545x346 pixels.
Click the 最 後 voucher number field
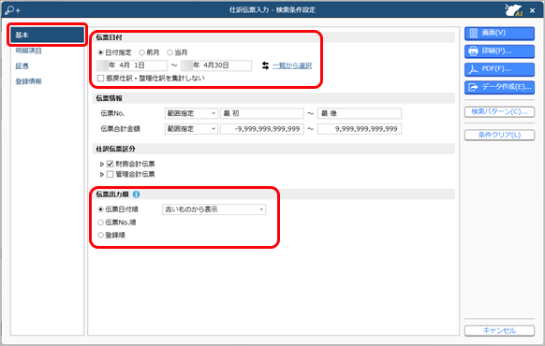(360, 113)
